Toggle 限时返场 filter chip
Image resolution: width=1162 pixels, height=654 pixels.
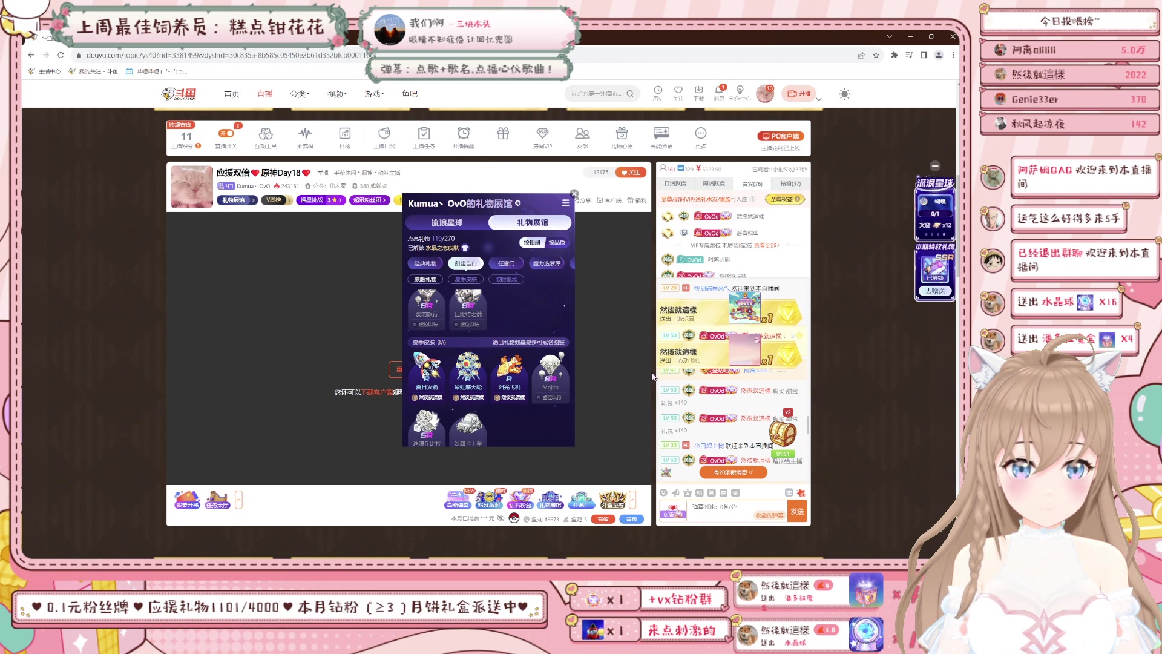click(506, 279)
